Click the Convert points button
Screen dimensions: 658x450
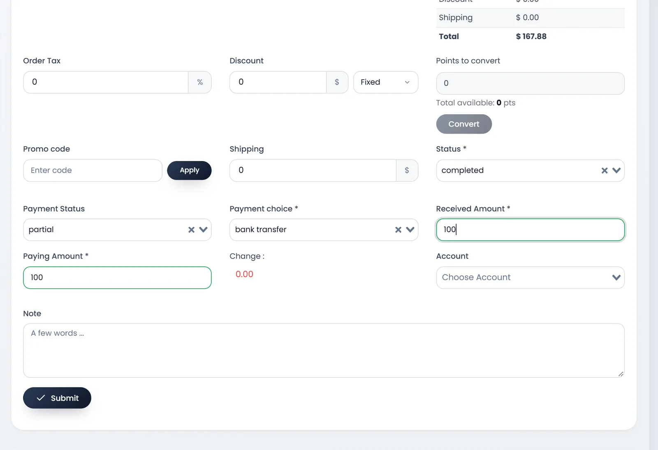pos(464,124)
